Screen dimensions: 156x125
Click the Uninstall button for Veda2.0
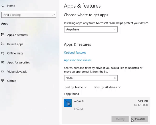(x=139, y=119)
